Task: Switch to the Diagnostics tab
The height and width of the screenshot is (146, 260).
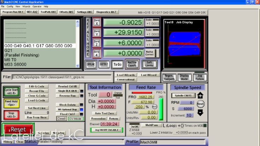Action: coord(106,12)
